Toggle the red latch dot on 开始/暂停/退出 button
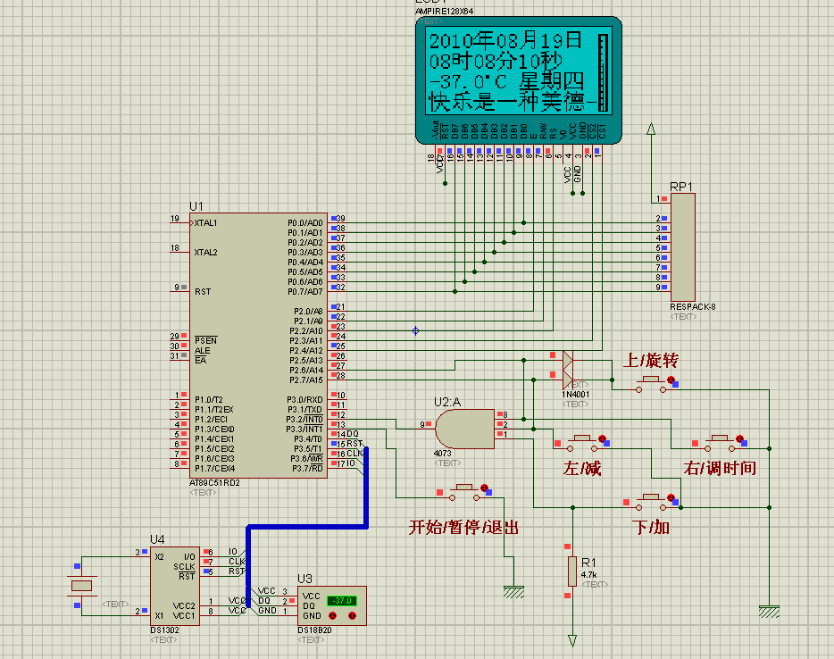The height and width of the screenshot is (659, 834). (484, 488)
